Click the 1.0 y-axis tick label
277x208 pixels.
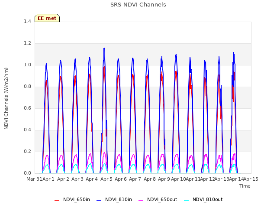pyautogui.click(x=27, y=65)
